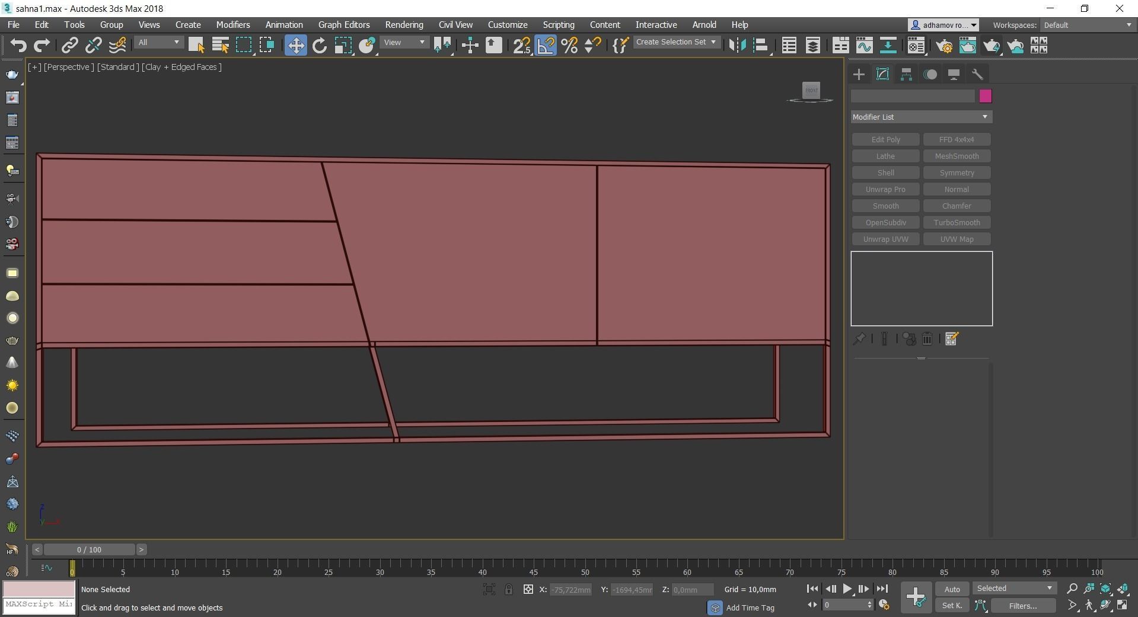The image size is (1138, 617).
Task: Toggle Selection Lock padlock
Action: (509, 589)
